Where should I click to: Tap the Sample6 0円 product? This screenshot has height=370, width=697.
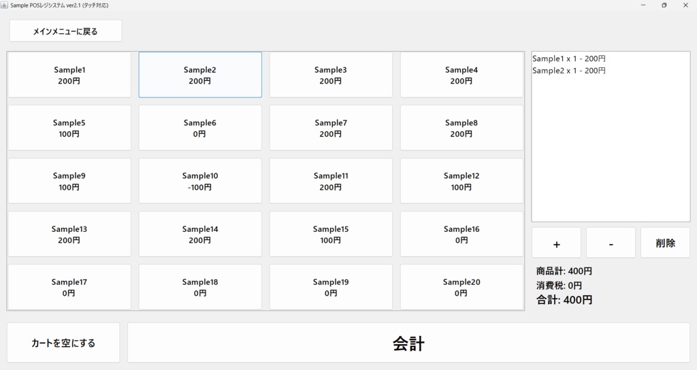pyautogui.click(x=200, y=128)
